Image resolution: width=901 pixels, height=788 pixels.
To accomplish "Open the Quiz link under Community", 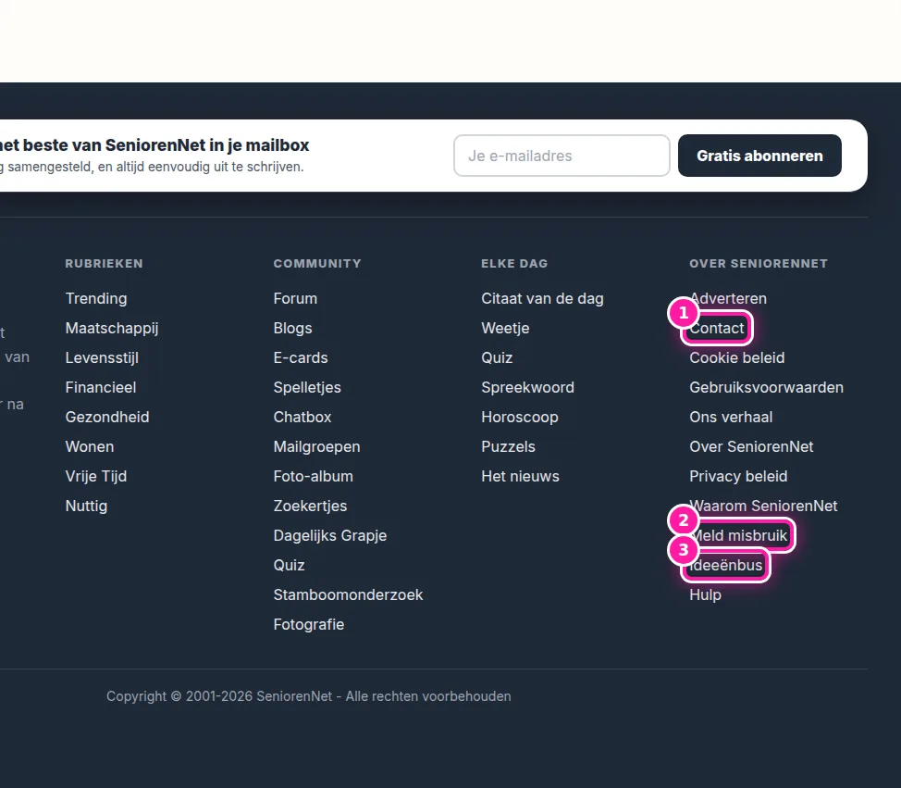I will click(x=289, y=566).
